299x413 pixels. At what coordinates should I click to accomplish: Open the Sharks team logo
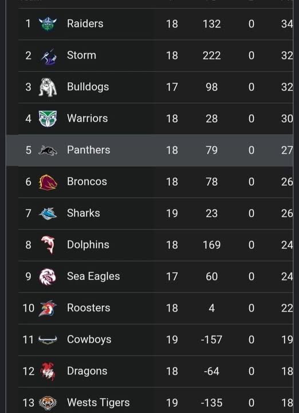point(48,213)
